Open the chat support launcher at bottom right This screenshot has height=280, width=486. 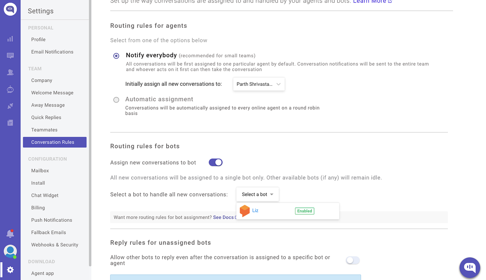(470, 268)
